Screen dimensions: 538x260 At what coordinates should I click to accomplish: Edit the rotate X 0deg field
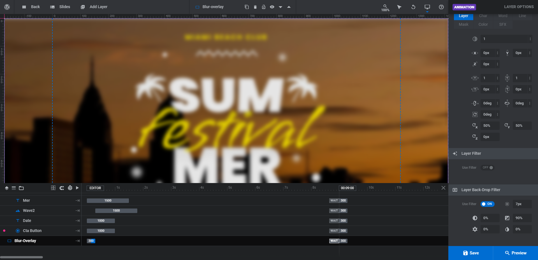point(488,103)
